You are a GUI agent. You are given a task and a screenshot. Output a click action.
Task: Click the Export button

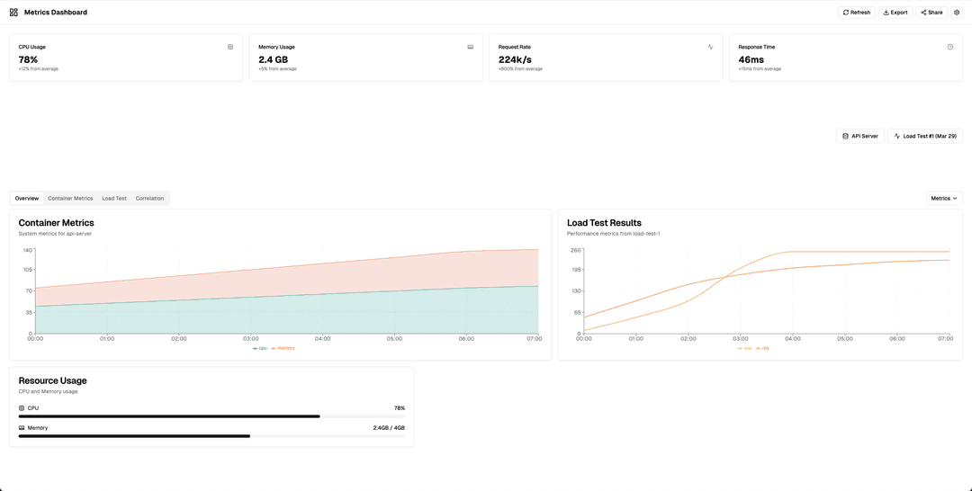point(895,13)
